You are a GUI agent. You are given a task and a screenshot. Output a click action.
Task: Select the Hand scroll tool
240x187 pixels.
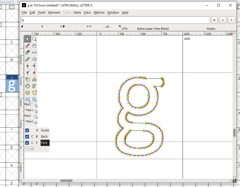(x=34, y=46)
